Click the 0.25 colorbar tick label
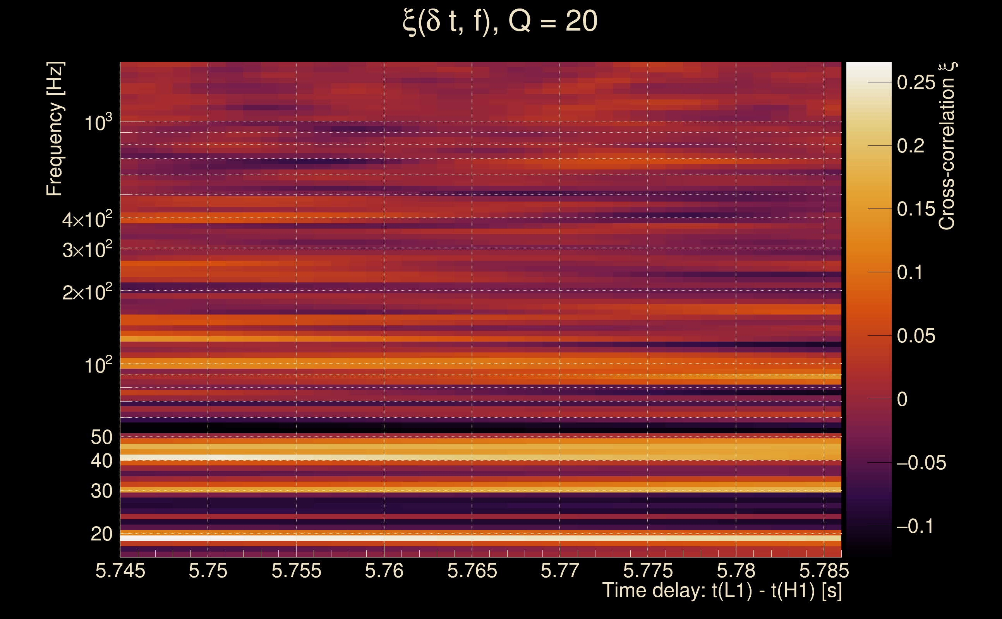The height and width of the screenshot is (619, 1002). point(916,83)
